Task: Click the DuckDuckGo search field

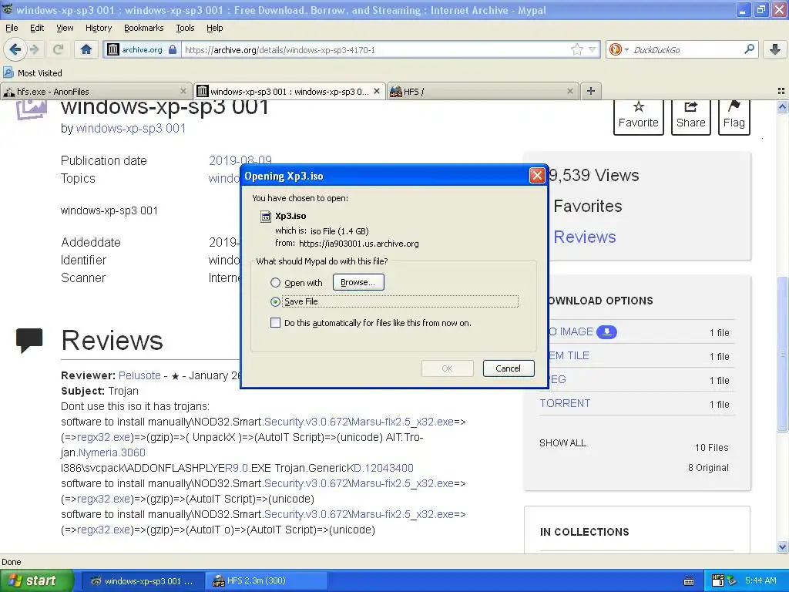Action: click(687, 49)
